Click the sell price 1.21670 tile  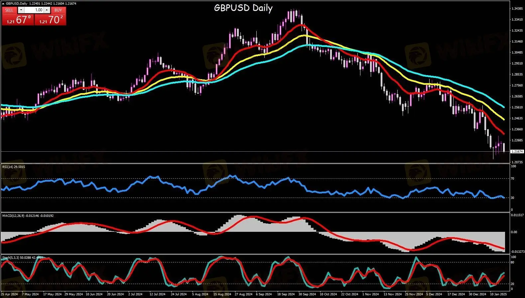click(18, 20)
